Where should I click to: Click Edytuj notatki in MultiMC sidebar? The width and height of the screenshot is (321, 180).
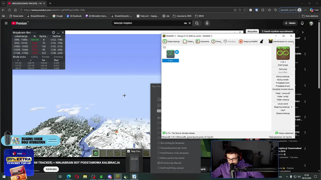[x=283, y=80]
